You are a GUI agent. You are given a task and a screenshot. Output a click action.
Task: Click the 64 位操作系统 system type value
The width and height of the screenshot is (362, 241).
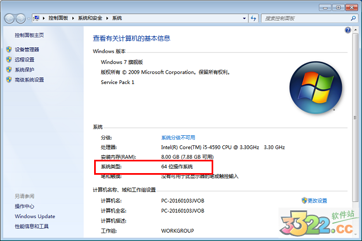177,166
